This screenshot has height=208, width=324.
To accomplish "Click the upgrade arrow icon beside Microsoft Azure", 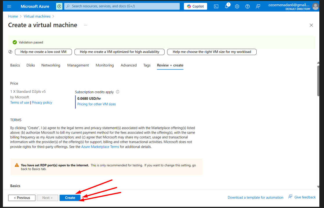I will pos(59,6).
